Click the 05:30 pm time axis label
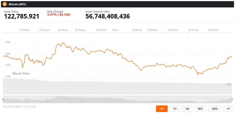 [63, 30]
